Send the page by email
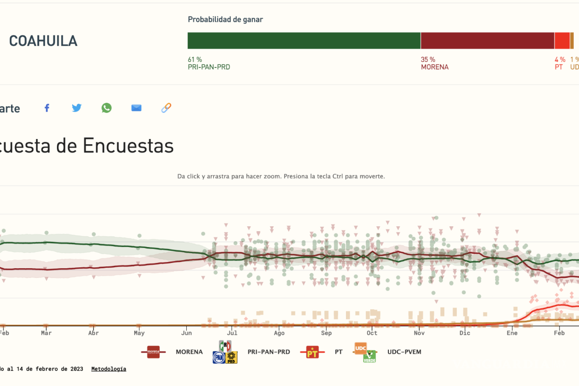Image resolution: width=579 pixels, height=386 pixels. [136, 108]
